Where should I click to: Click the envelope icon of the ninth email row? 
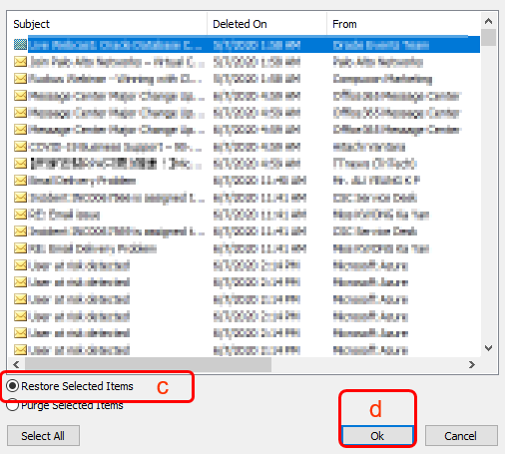[20, 181]
